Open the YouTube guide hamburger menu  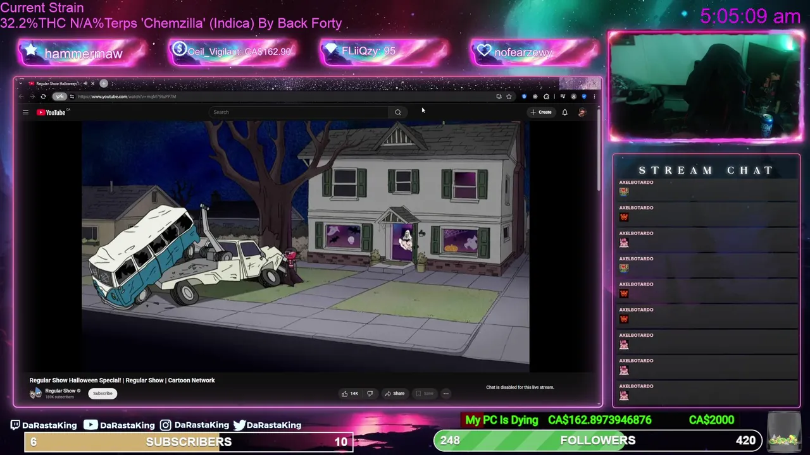pyautogui.click(x=25, y=112)
